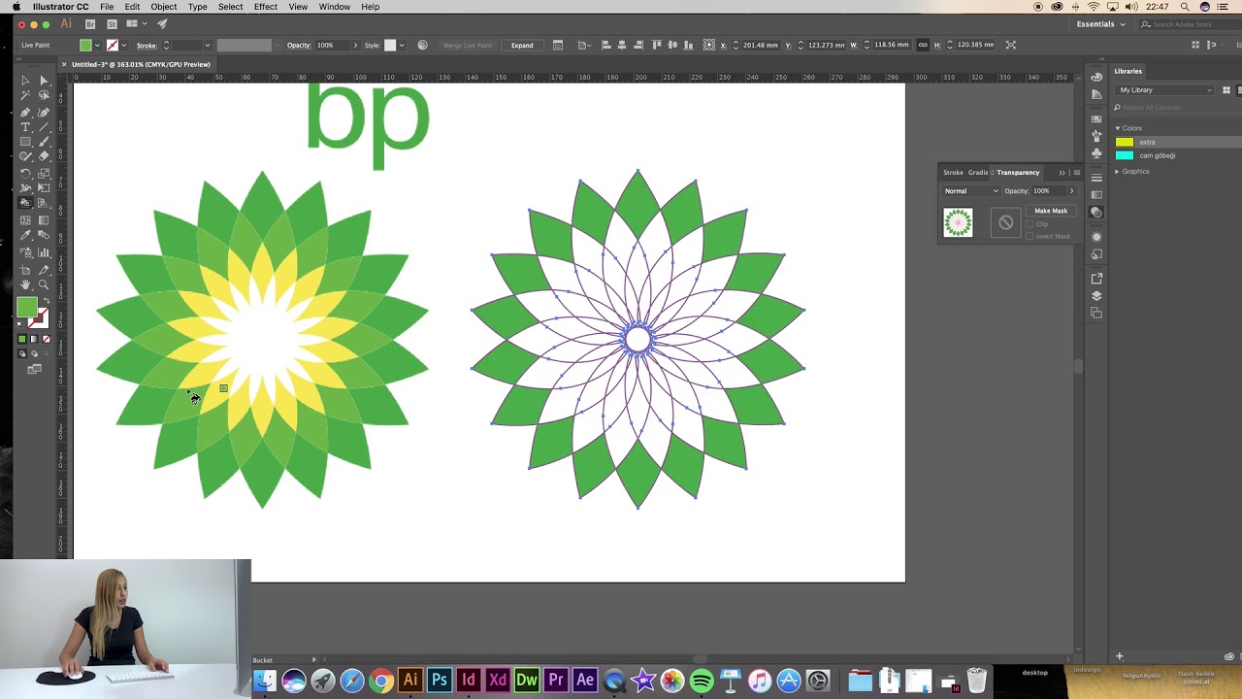1242x699 pixels.
Task: Open Google Chrome from the Dock
Action: [380, 681]
